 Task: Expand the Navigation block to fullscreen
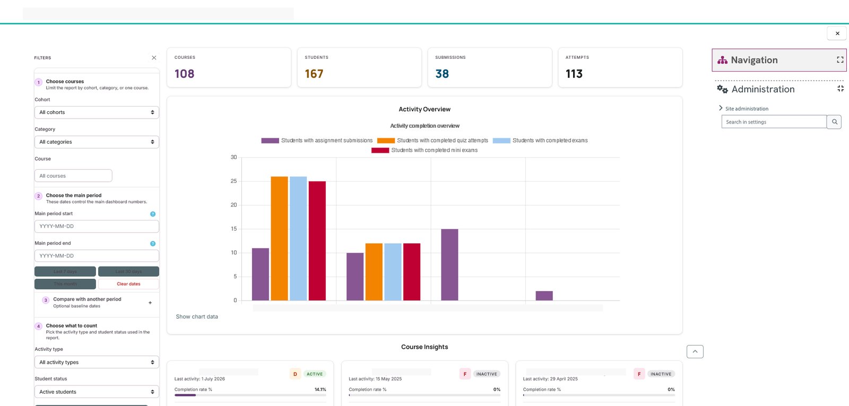click(840, 60)
